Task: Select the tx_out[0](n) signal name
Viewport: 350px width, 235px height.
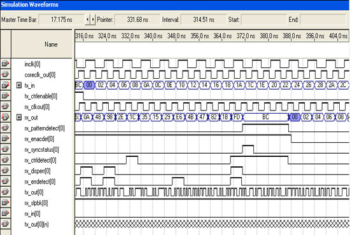Action: [x=37, y=225]
